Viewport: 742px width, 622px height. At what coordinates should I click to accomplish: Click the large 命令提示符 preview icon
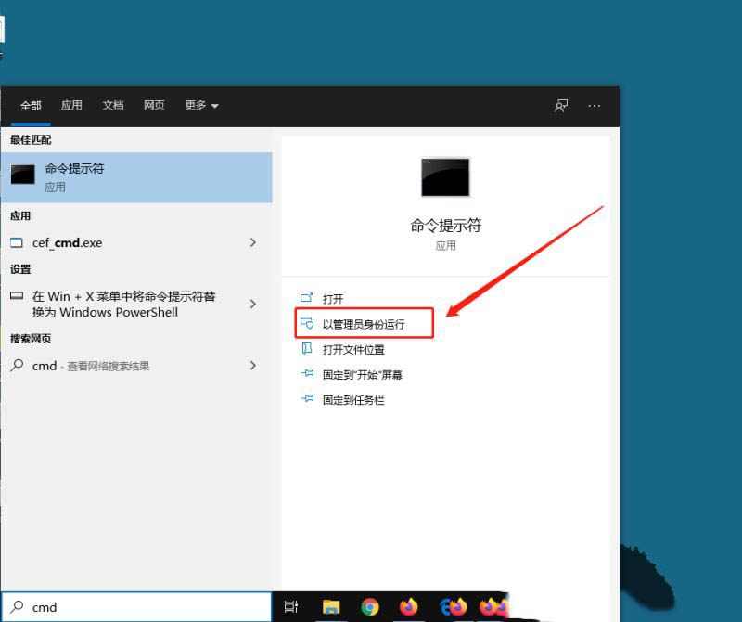coord(445,177)
